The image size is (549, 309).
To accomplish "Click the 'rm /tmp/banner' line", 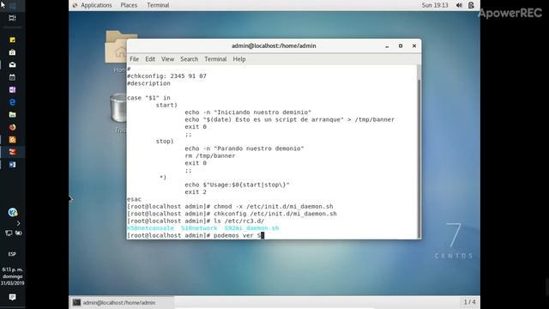I will [210, 156].
